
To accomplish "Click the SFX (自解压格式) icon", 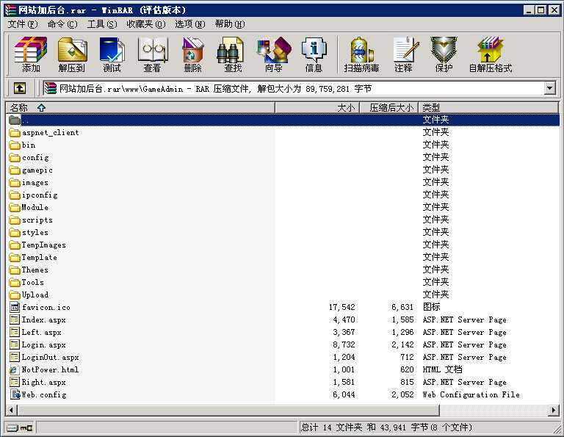I will (491, 54).
